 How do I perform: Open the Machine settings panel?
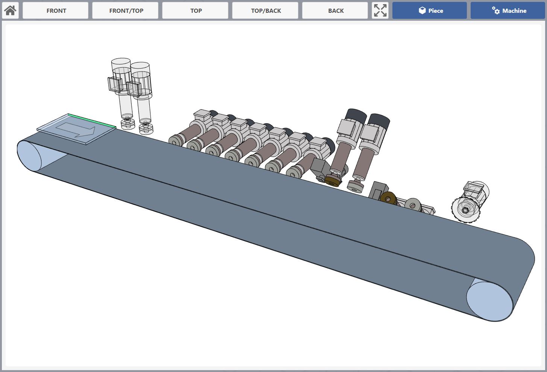tap(507, 11)
